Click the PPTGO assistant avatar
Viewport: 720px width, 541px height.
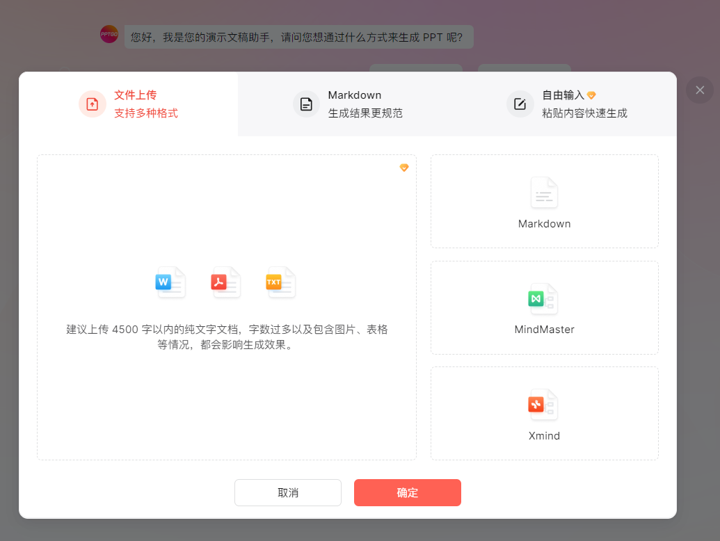coord(109,34)
